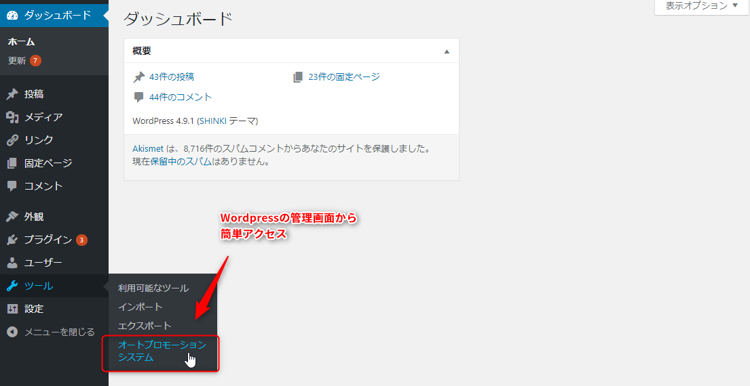The width and height of the screenshot is (750, 386).
Task: Click the comment icon next to 44件のコメント
Action: coord(138,98)
